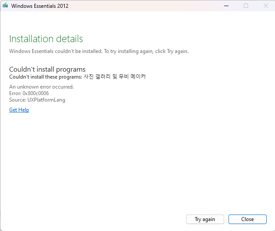Screen dimensions: 275x231
Task: Minimize the Windows Essentials 2012 window
Action: click(x=226, y=6)
